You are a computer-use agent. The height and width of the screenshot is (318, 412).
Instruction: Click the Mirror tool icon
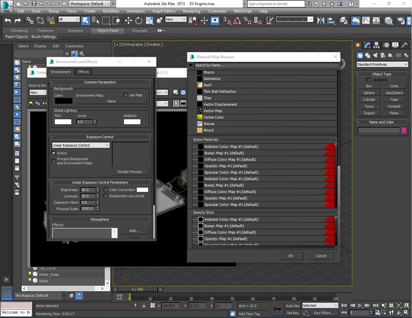tap(321, 21)
